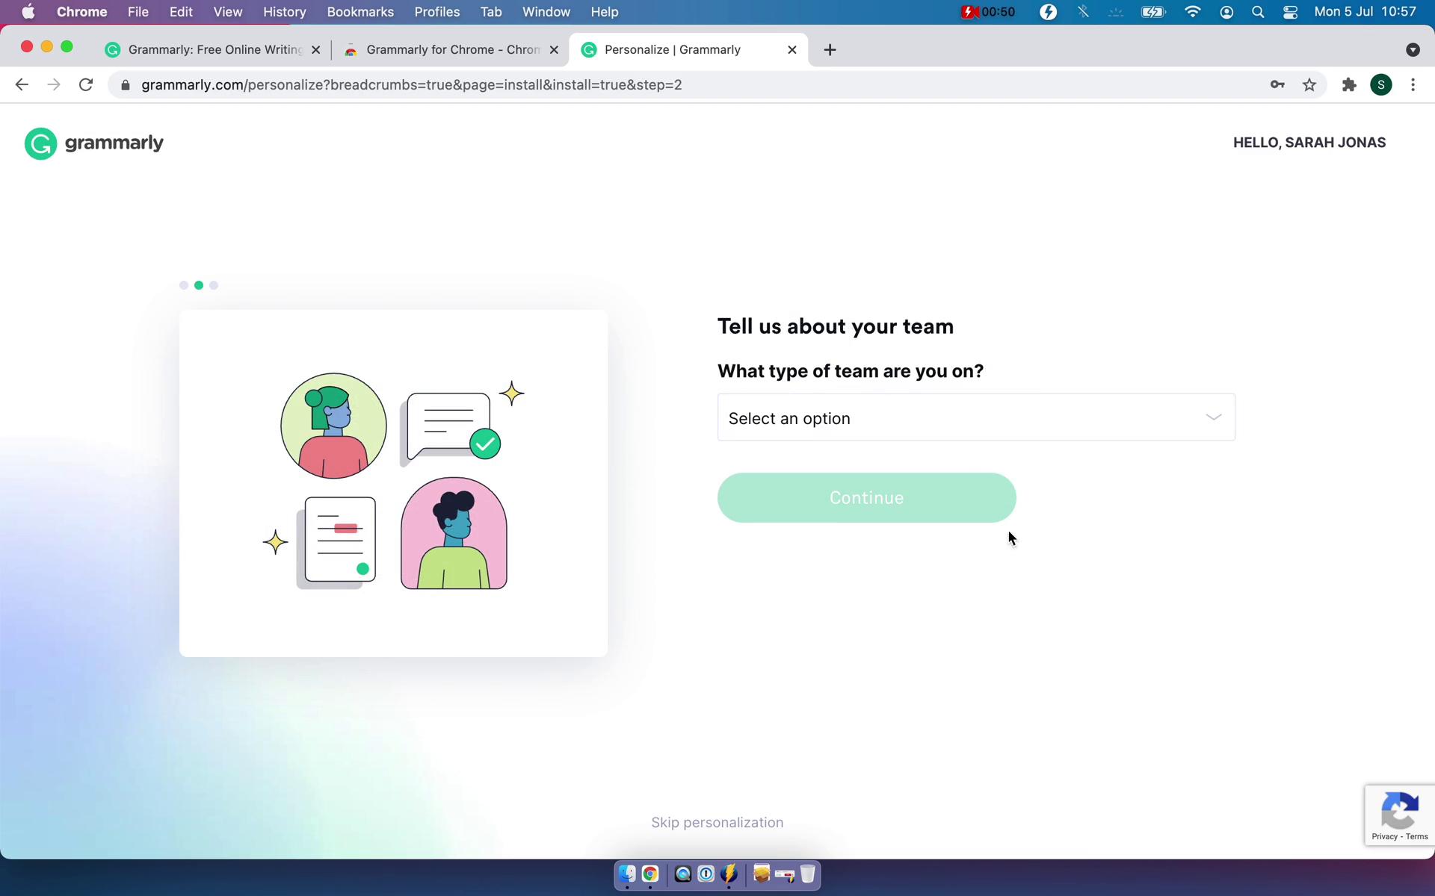
Task: Open Trash in the Dock
Action: (x=808, y=874)
